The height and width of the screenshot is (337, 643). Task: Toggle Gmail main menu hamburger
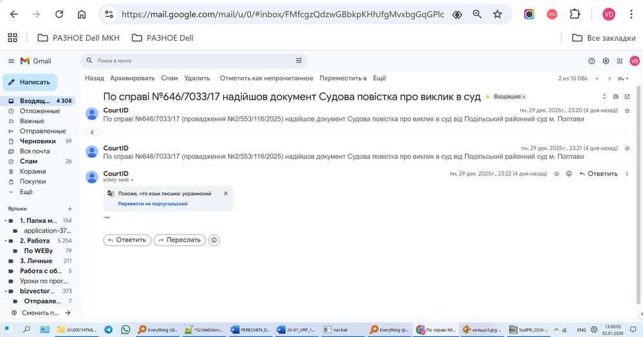coord(11,61)
